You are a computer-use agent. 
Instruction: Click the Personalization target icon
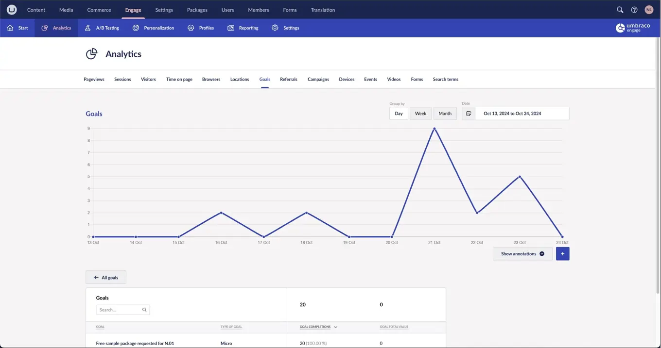coord(136,28)
